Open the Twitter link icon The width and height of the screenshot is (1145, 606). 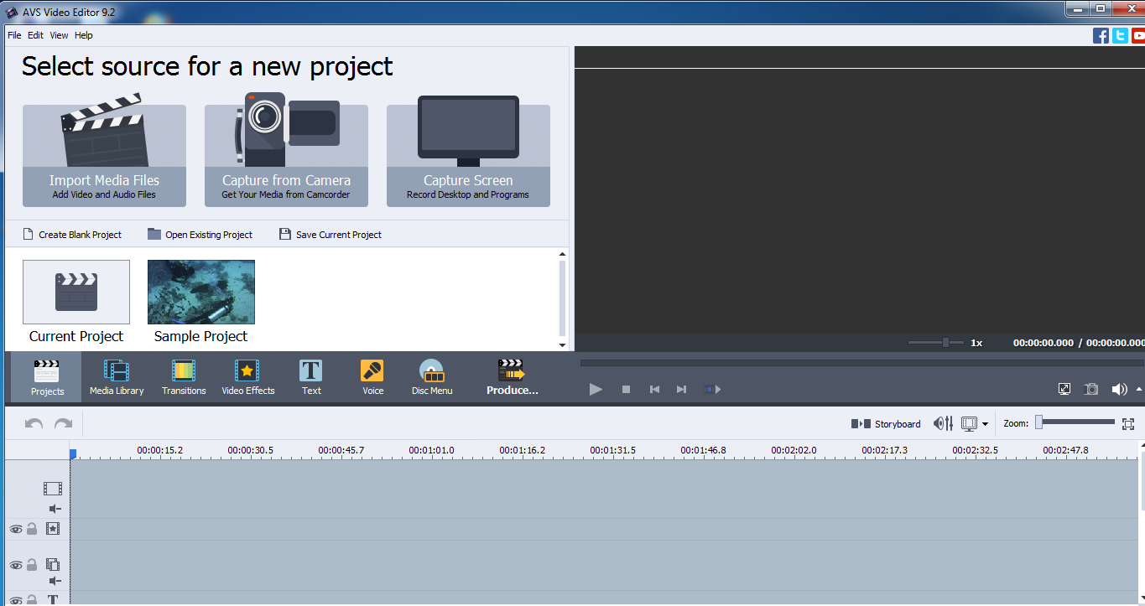[x=1120, y=35]
